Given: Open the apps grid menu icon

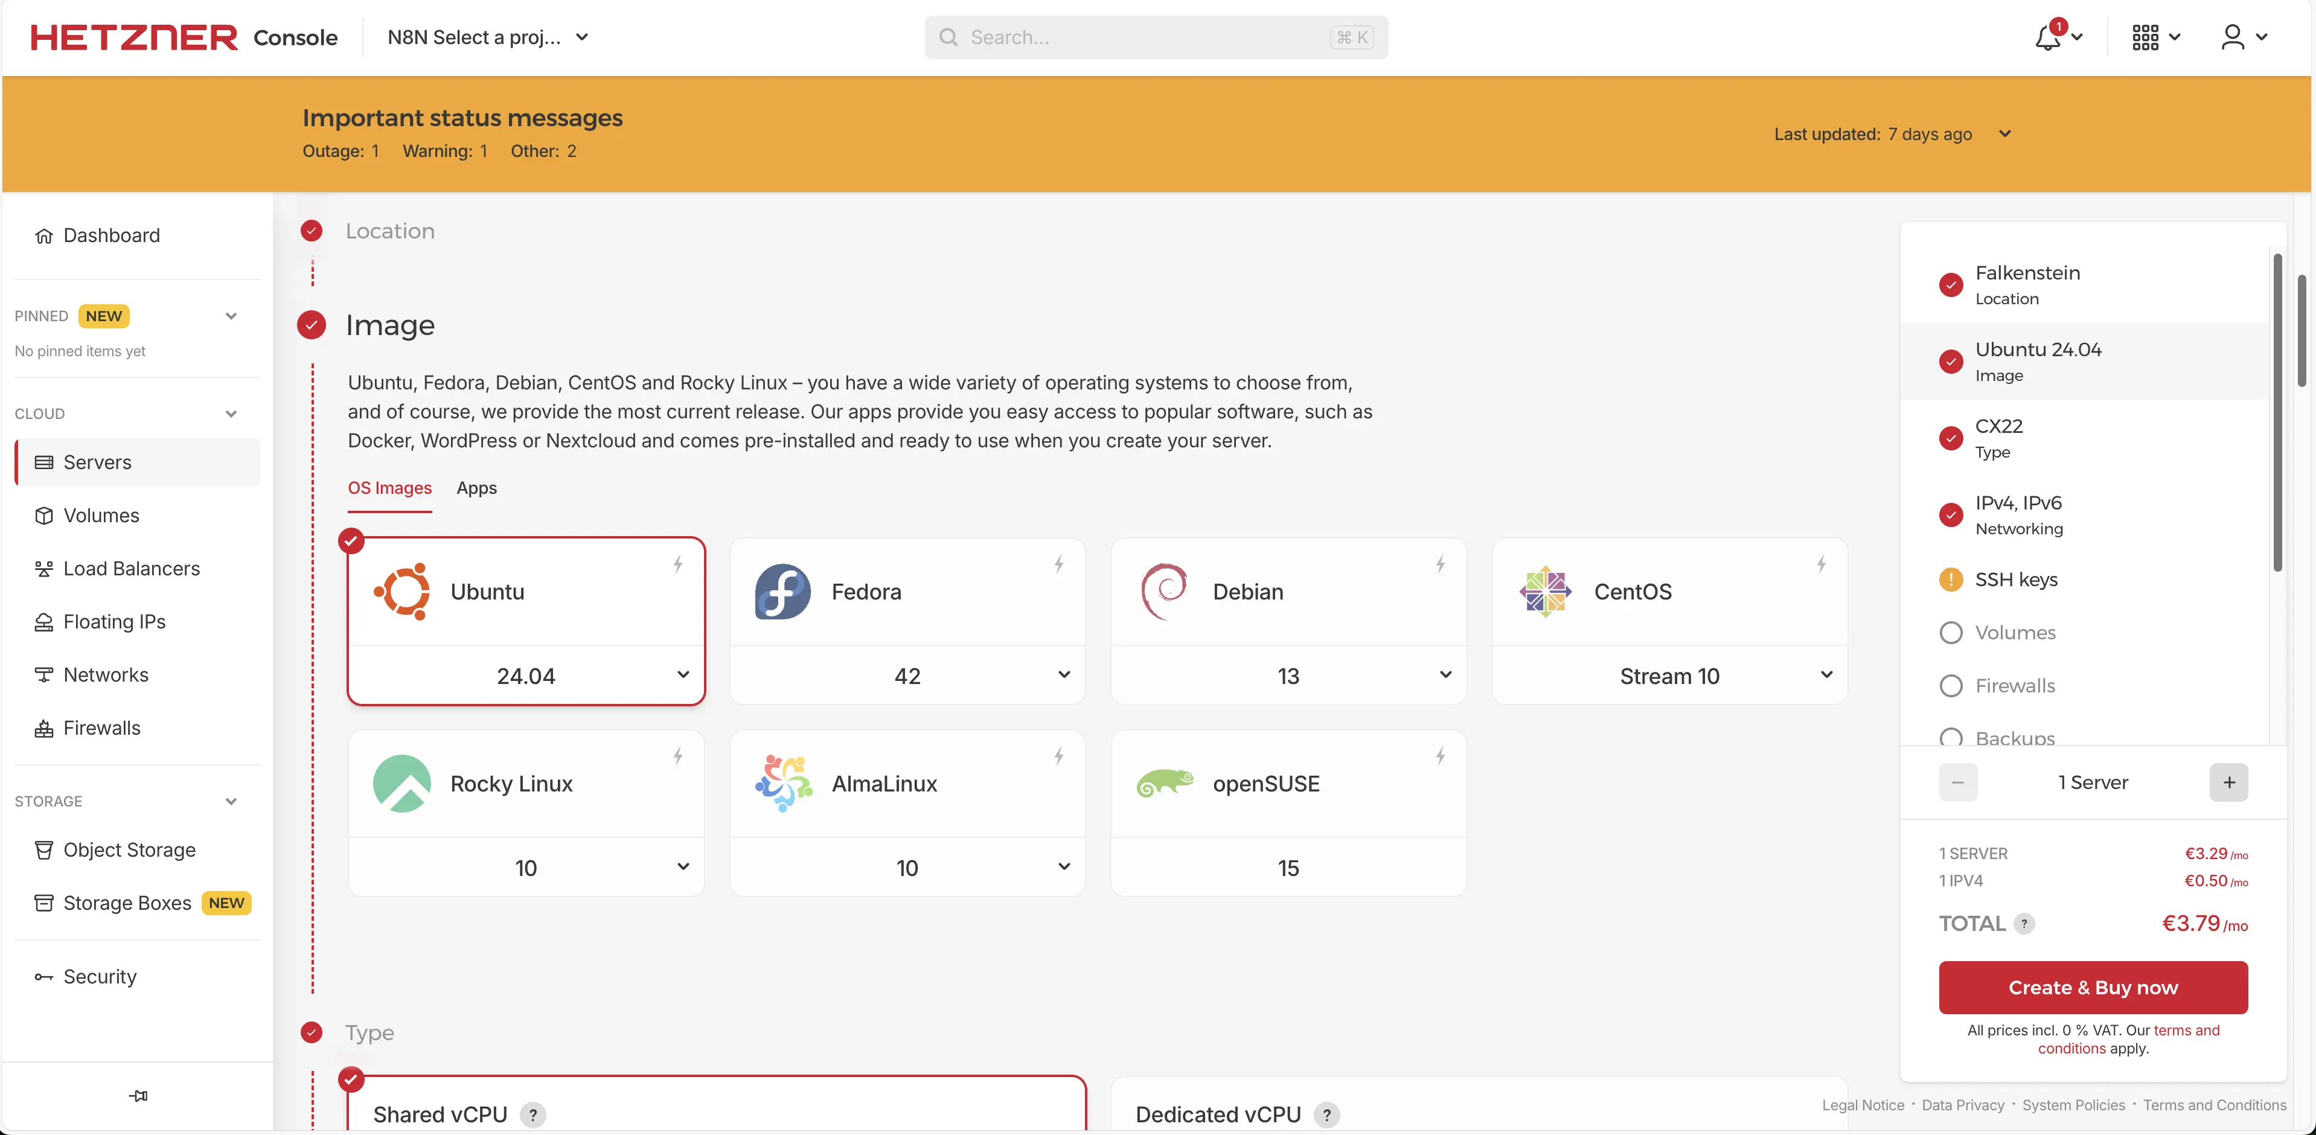Looking at the screenshot, I should pos(2145,38).
